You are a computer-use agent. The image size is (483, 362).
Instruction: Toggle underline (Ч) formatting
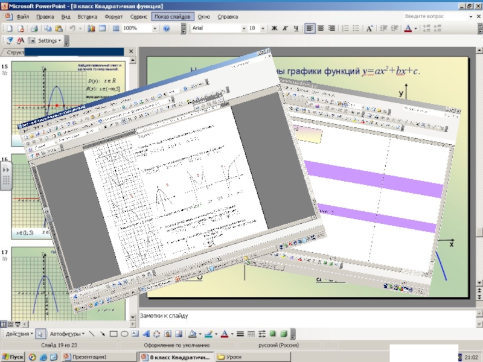(296, 28)
